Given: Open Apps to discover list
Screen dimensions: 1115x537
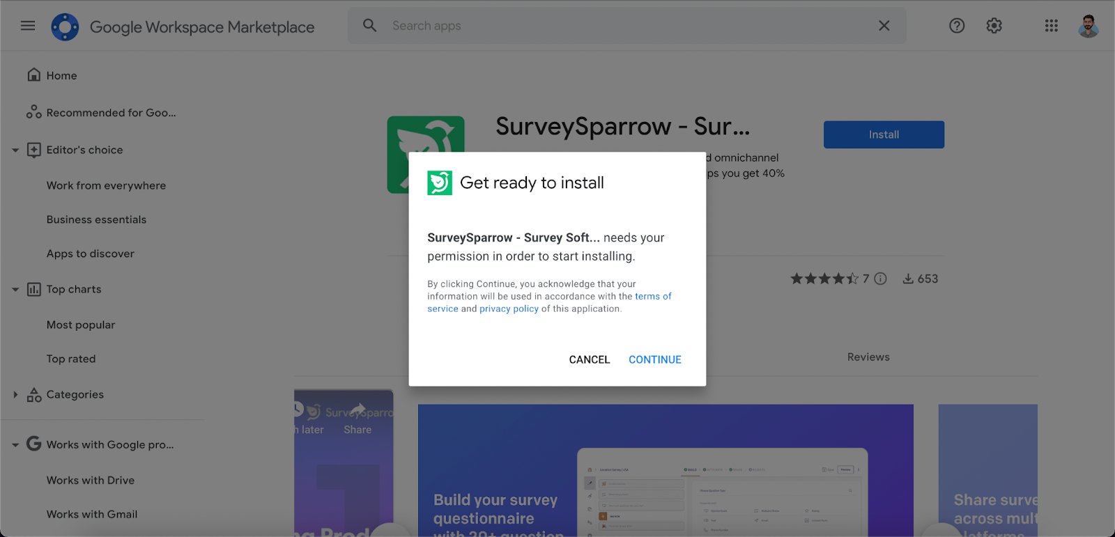Looking at the screenshot, I should pos(91,254).
